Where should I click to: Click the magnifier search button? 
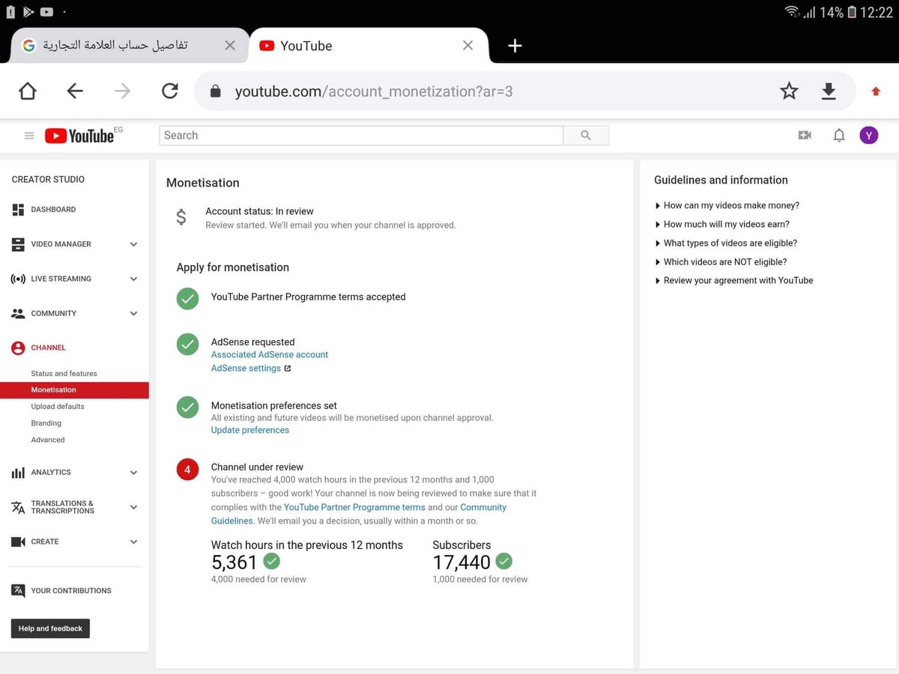pyautogui.click(x=586, y=136)
